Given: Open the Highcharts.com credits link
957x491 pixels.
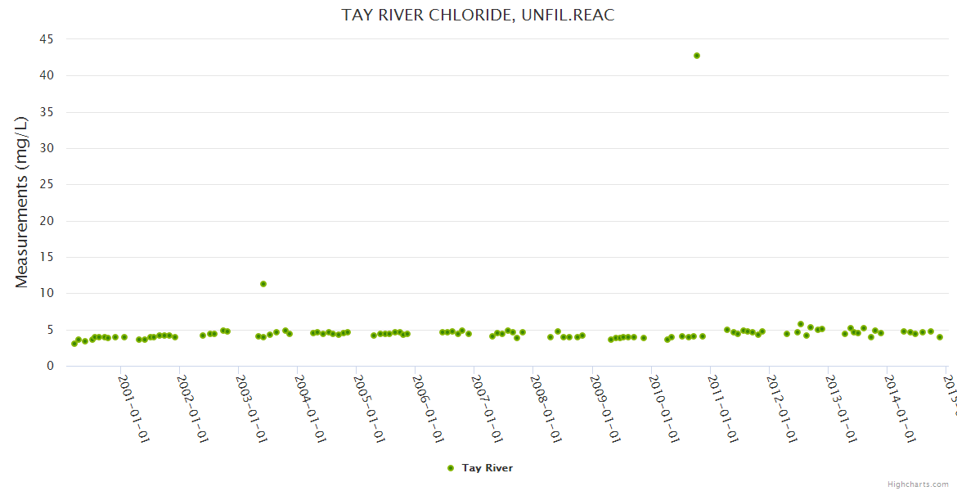Looking at the screenshot, I should pos(918,484).
